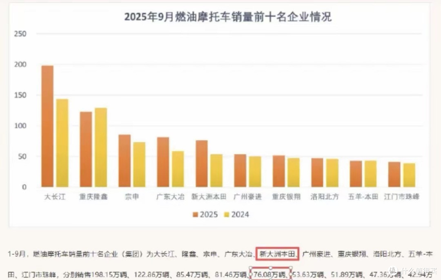Select the 2024 bar for 大长江
The width and height of the screenshot is (441, 280).
pyautogui.click(x=62, y=143)
